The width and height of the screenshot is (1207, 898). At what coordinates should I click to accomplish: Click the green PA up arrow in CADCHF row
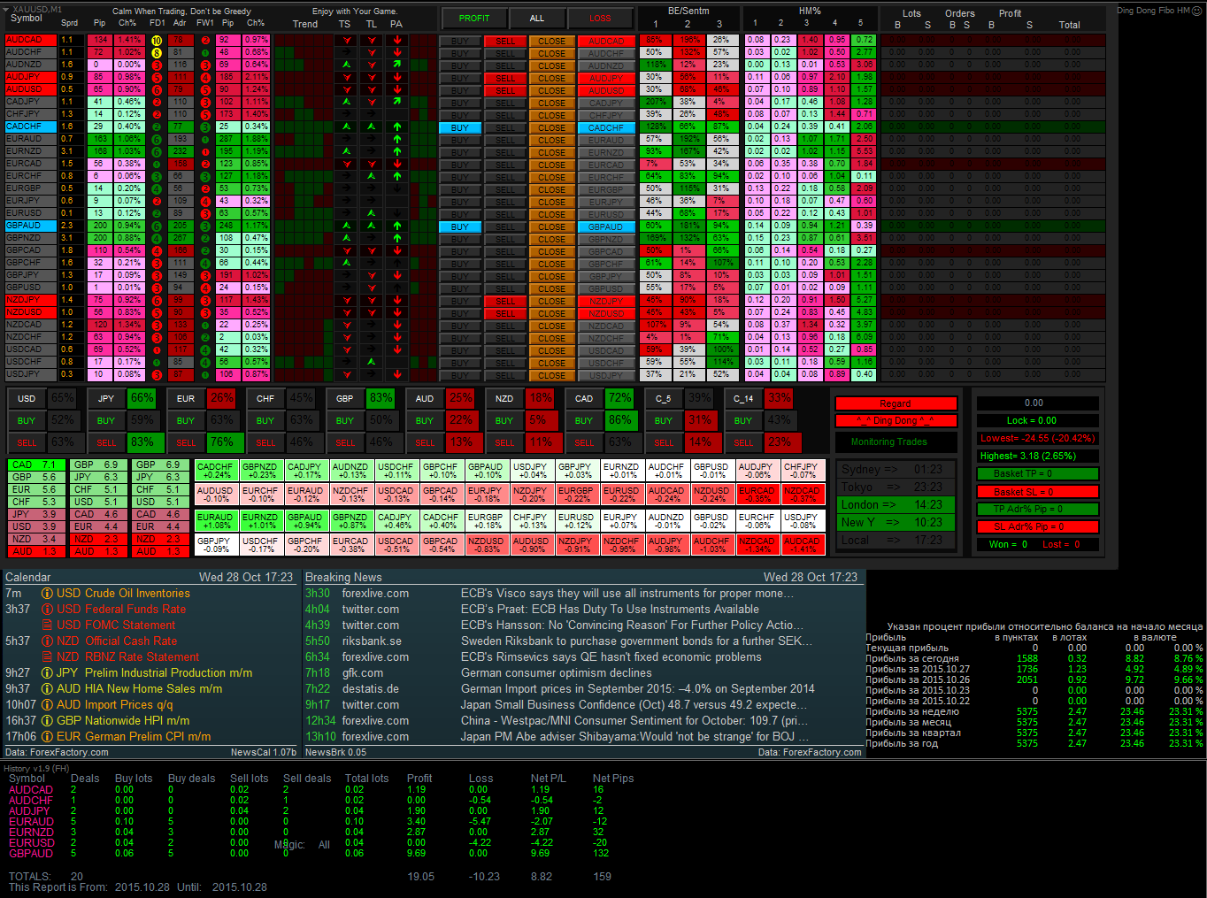396,127
